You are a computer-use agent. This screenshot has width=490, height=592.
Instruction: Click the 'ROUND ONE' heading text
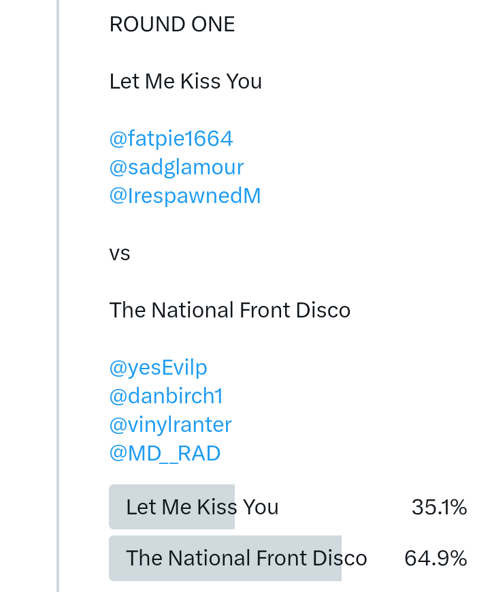click(x=171, y=25)
